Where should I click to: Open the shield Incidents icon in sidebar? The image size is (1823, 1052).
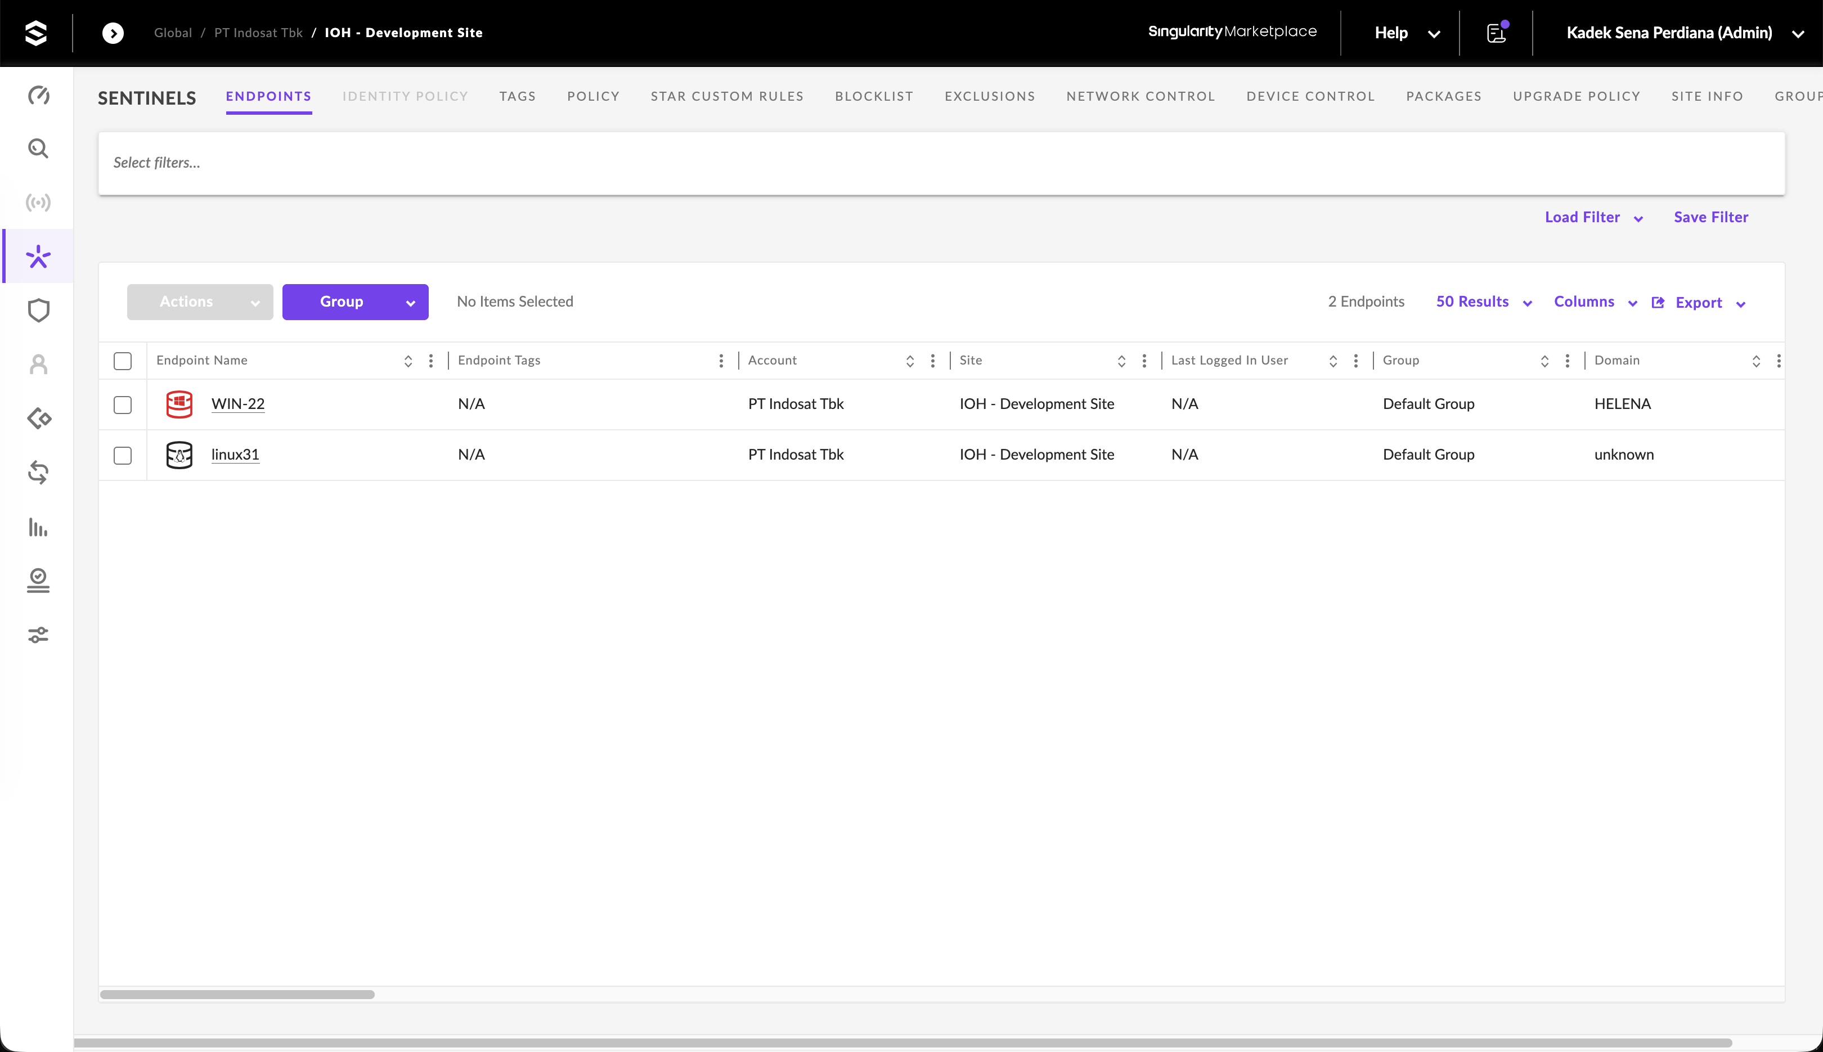point(38,311)
